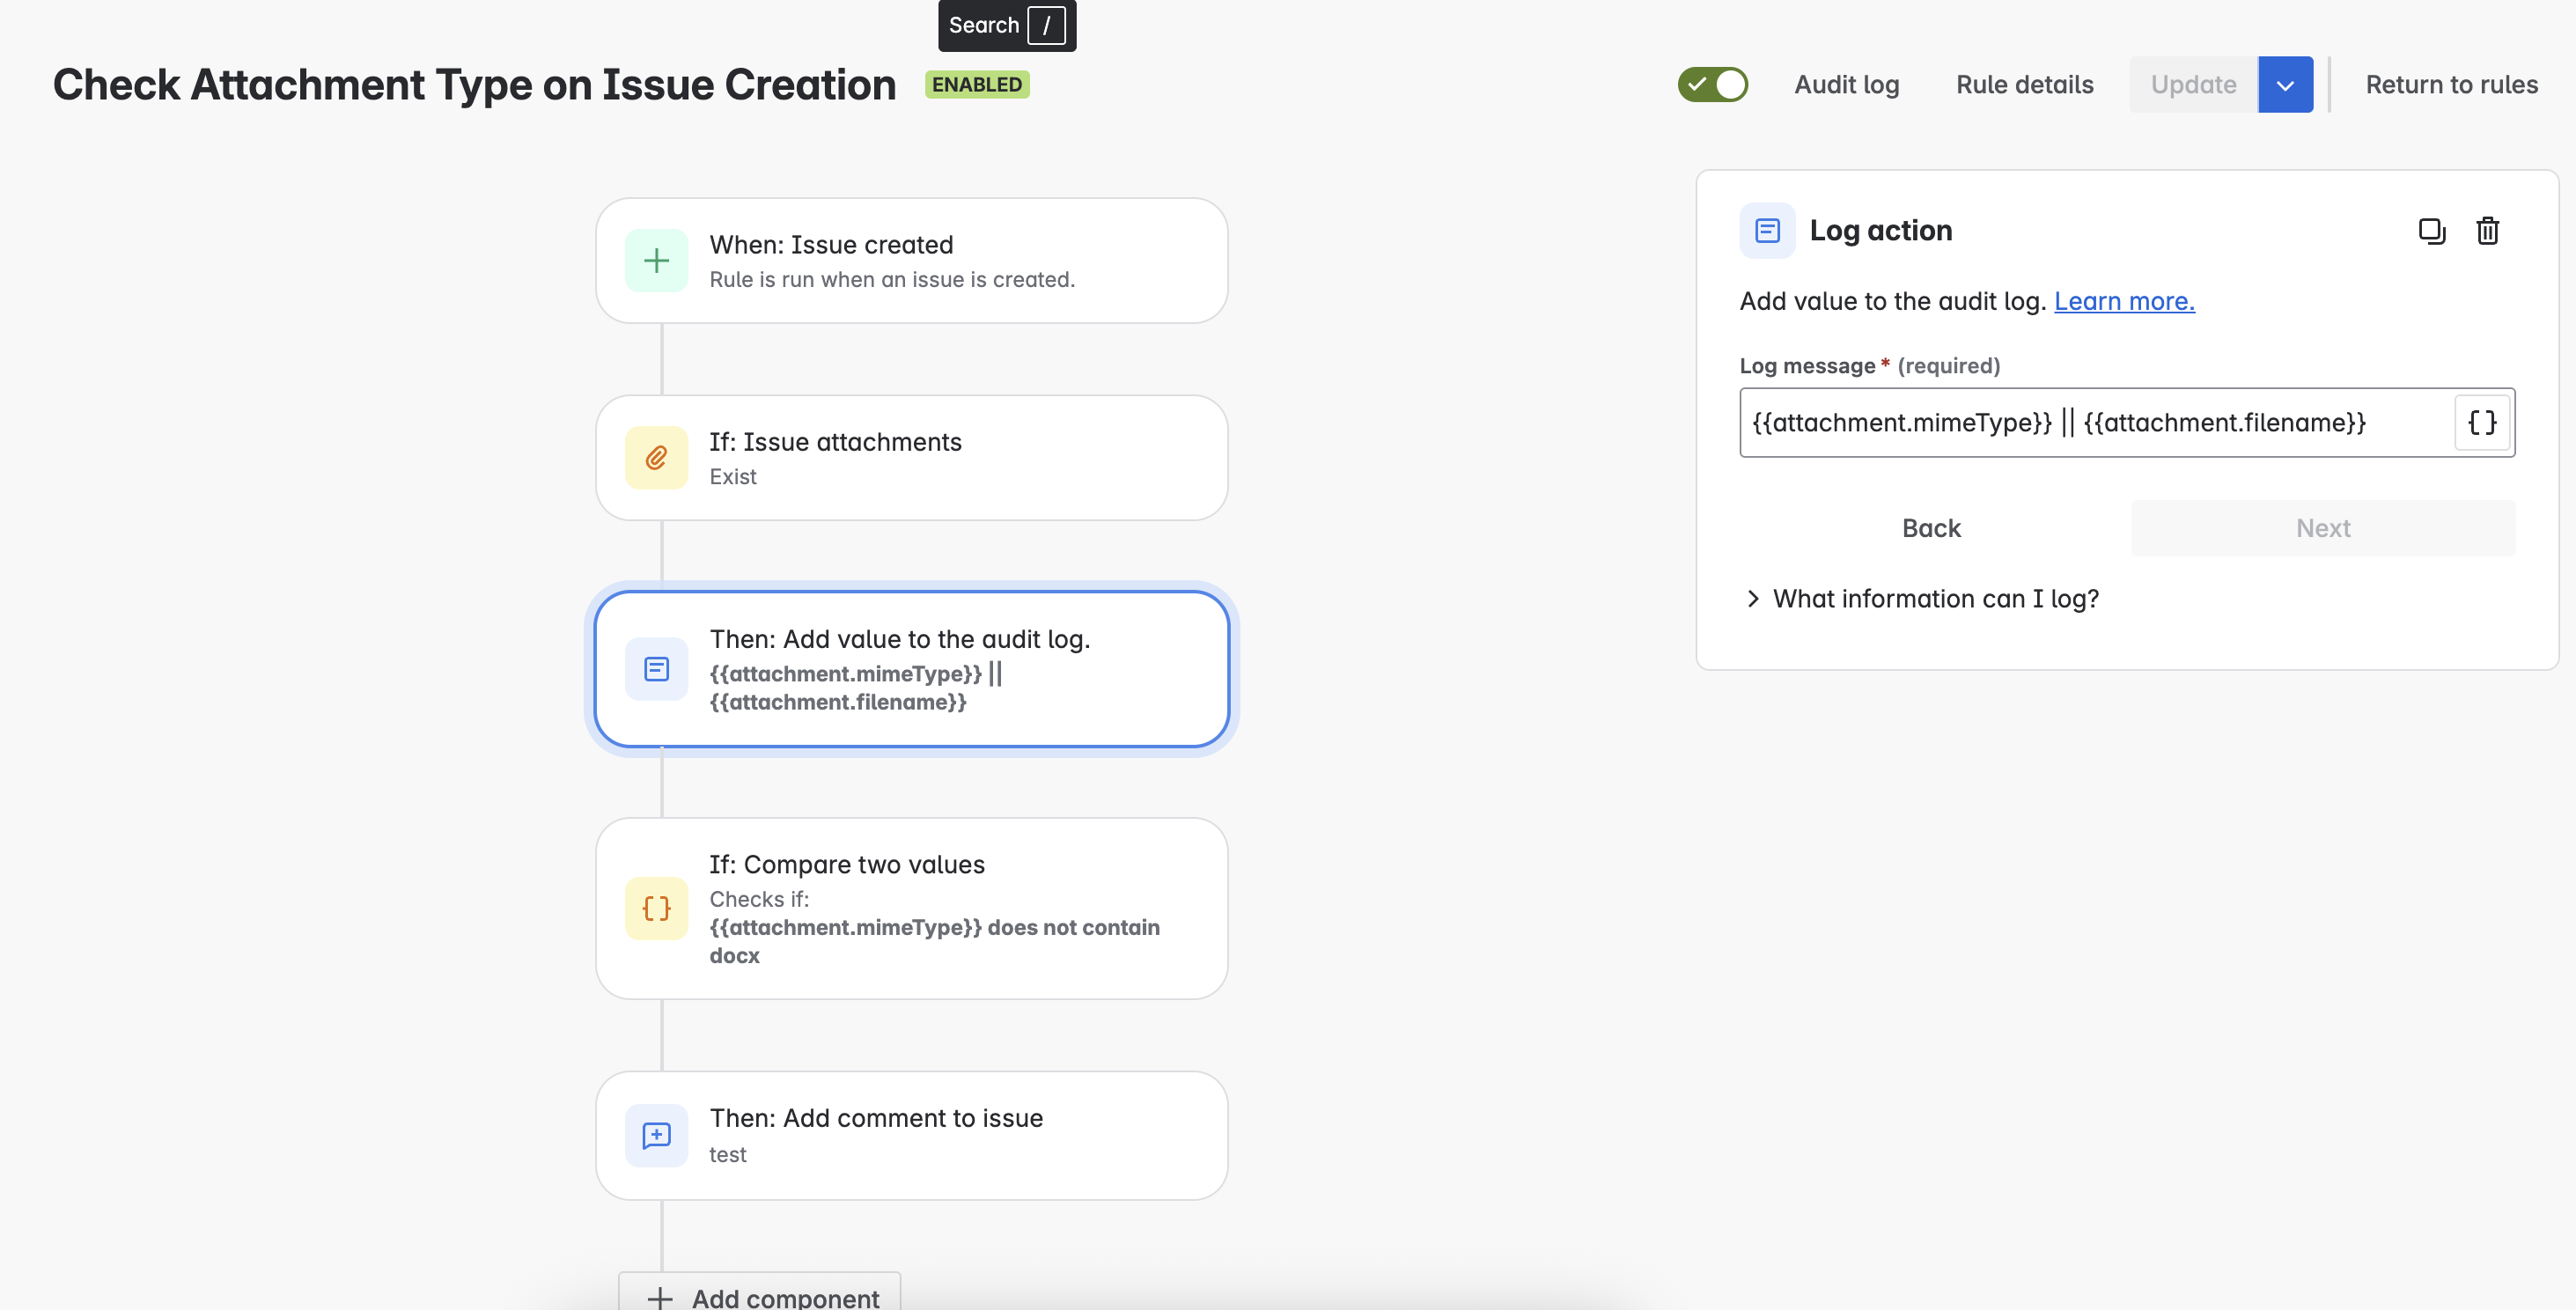This screenshot has height=1310, width=2576.
Task: Switch to the Audit log view
Action: (x=1846, y=84)
